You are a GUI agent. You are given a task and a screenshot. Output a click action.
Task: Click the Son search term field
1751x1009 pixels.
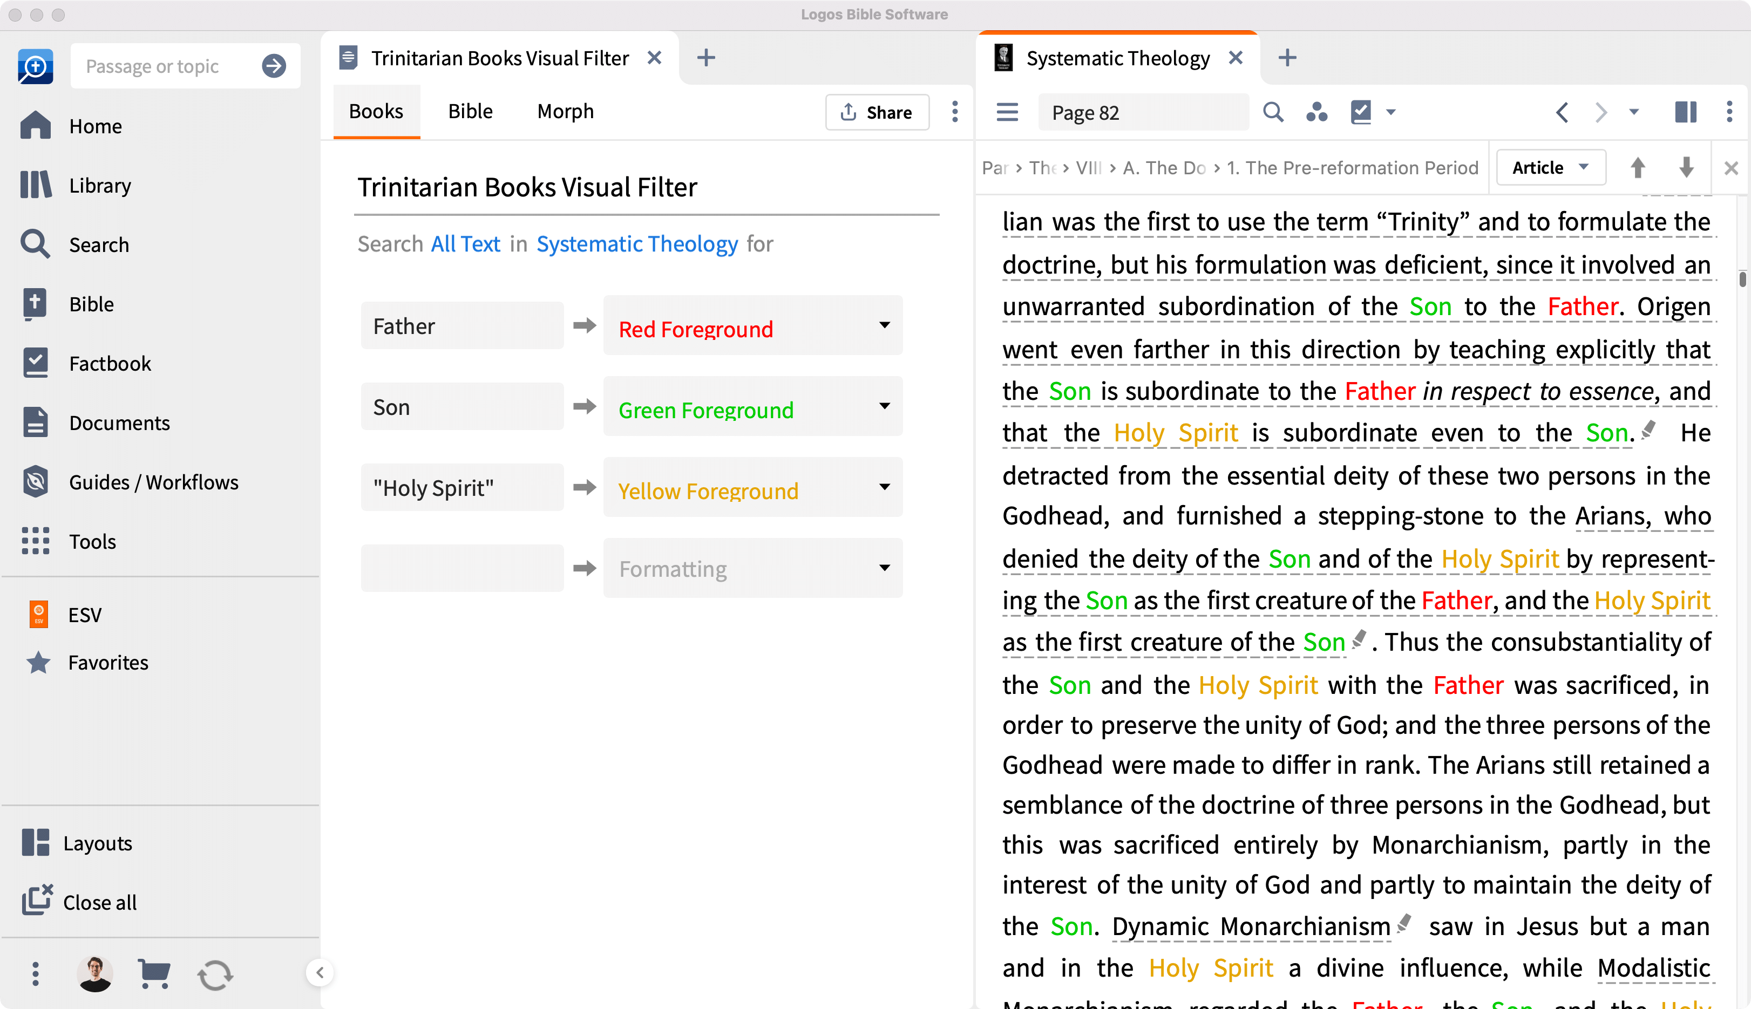[461, 406]
